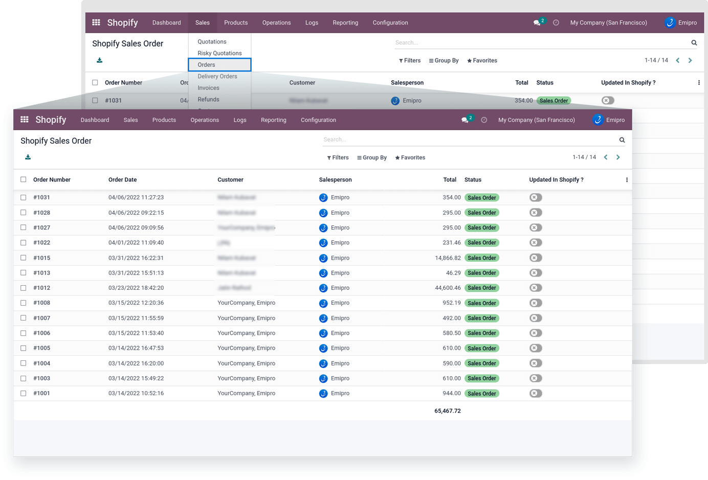Select Invoices in Sales dropdown

[208, 88]
